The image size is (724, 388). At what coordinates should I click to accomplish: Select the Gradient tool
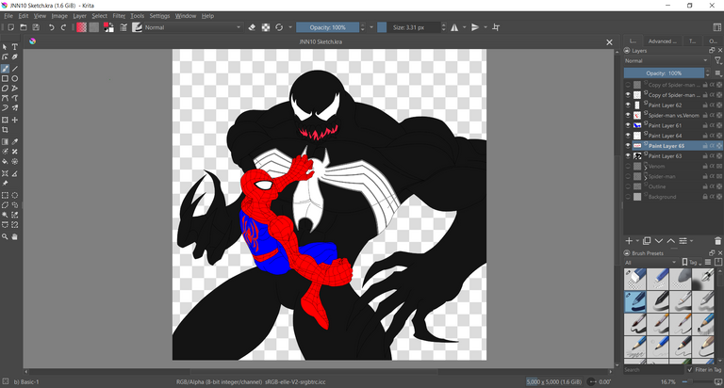[x=5, y=141]
